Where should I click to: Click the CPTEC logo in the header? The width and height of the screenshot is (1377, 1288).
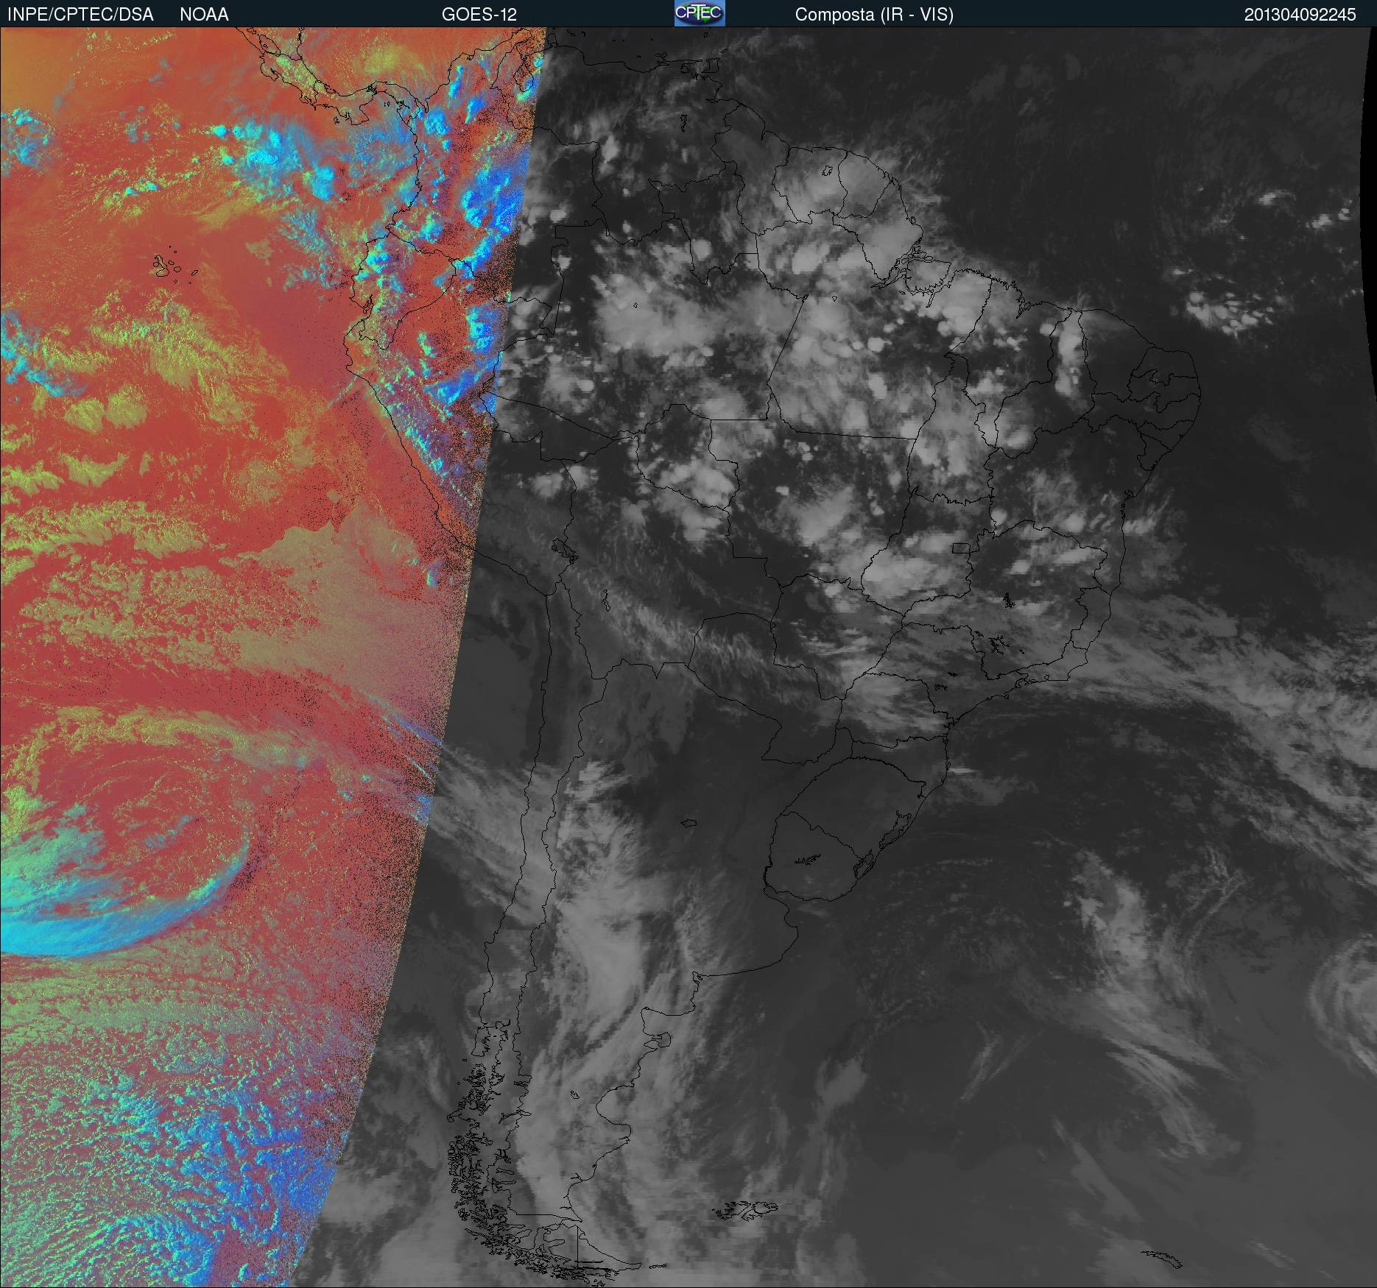(700, 13)
